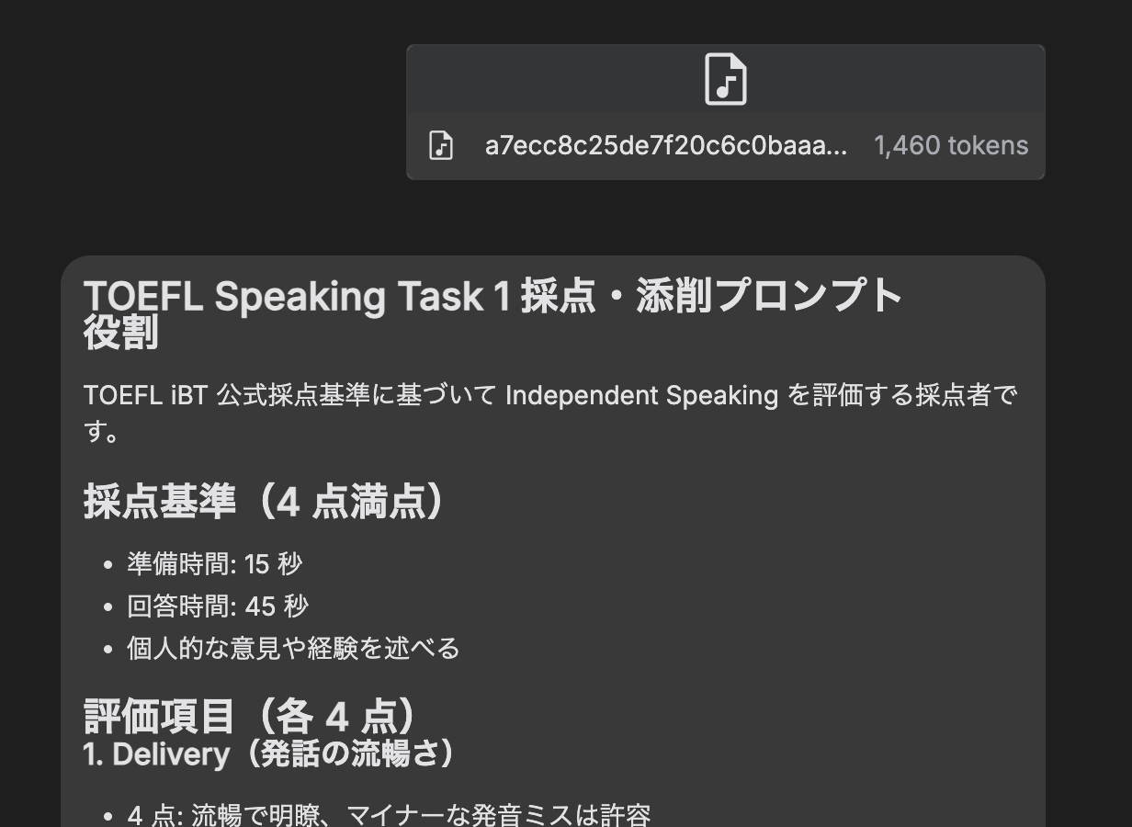The height and width of the screenshot is (827, 1132).
Task: Select the small music-note file icon beside filename
Action: click(441, 145)
